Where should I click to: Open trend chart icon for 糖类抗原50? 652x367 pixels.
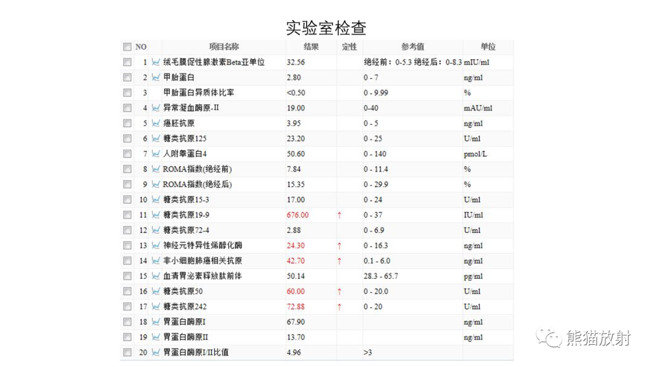pyautogui.click(x=156, y=292)
